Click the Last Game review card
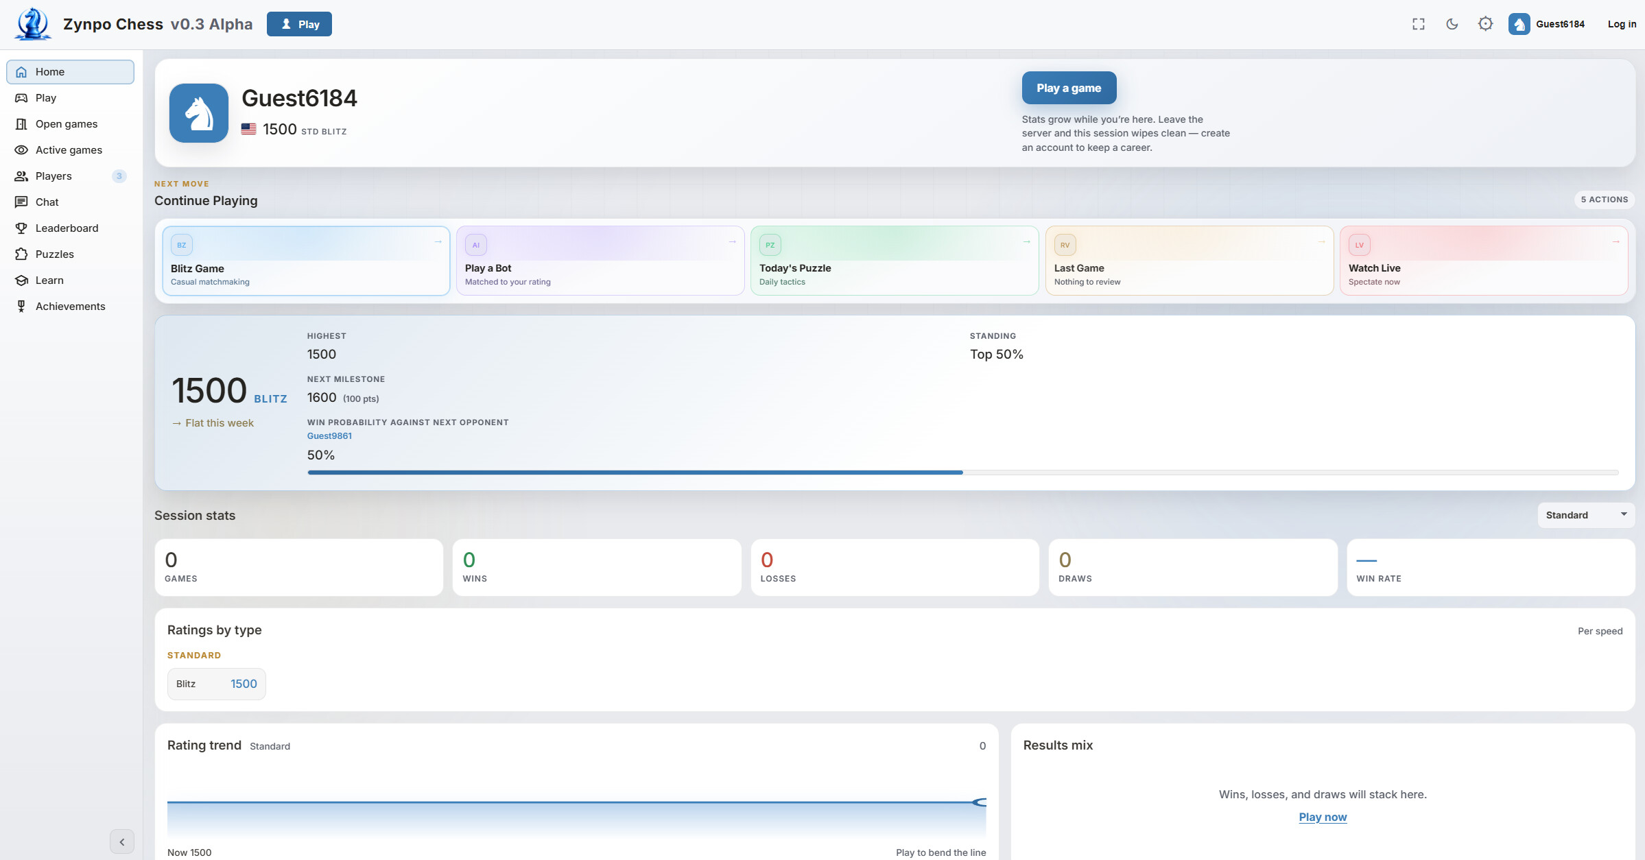This screenshot has width=1645, height=860. click(x=1190, y=261)
